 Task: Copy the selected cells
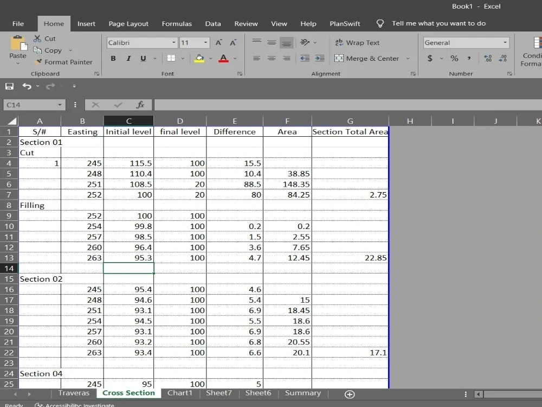(x=48, y=50)
